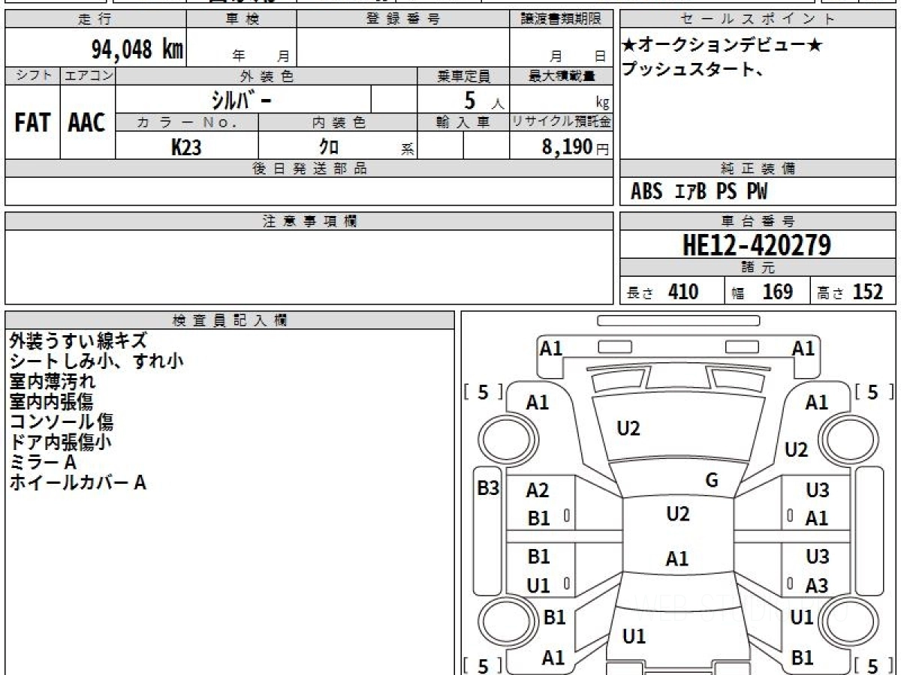Image resolution: width=901 pixels, height=675 pixels.
Task: Select the セールスポイント header
Action: 758,19
